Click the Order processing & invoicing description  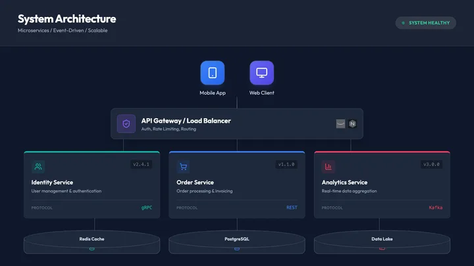(205, 191)
